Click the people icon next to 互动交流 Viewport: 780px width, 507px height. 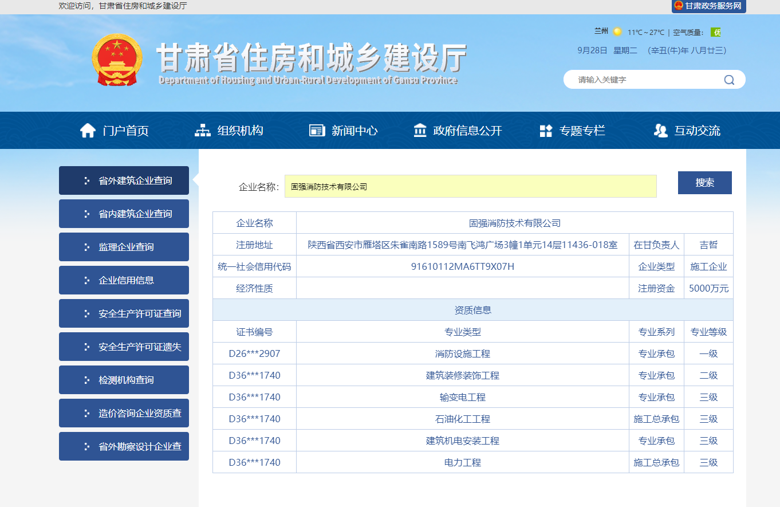660,130
